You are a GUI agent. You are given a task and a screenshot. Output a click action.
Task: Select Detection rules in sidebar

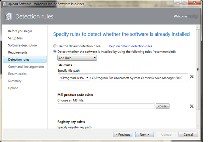[x=19, y=60]
